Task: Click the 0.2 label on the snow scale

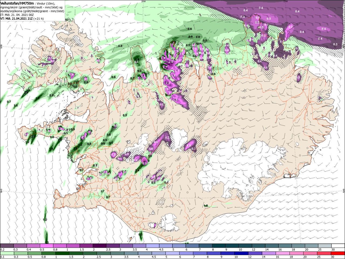Action: pos(2,250)
